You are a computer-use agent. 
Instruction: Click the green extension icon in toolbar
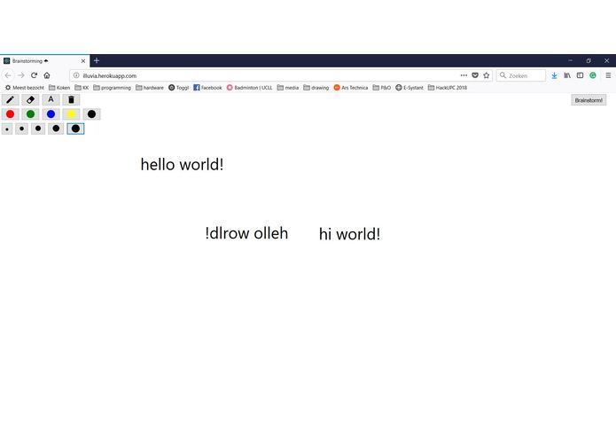(593, 75)
